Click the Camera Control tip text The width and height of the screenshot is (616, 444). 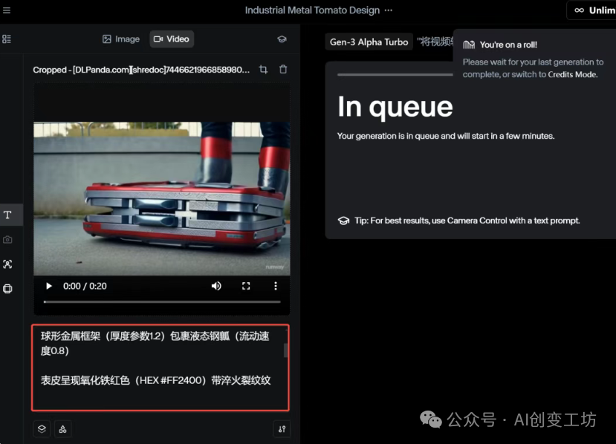pos(467,221)
